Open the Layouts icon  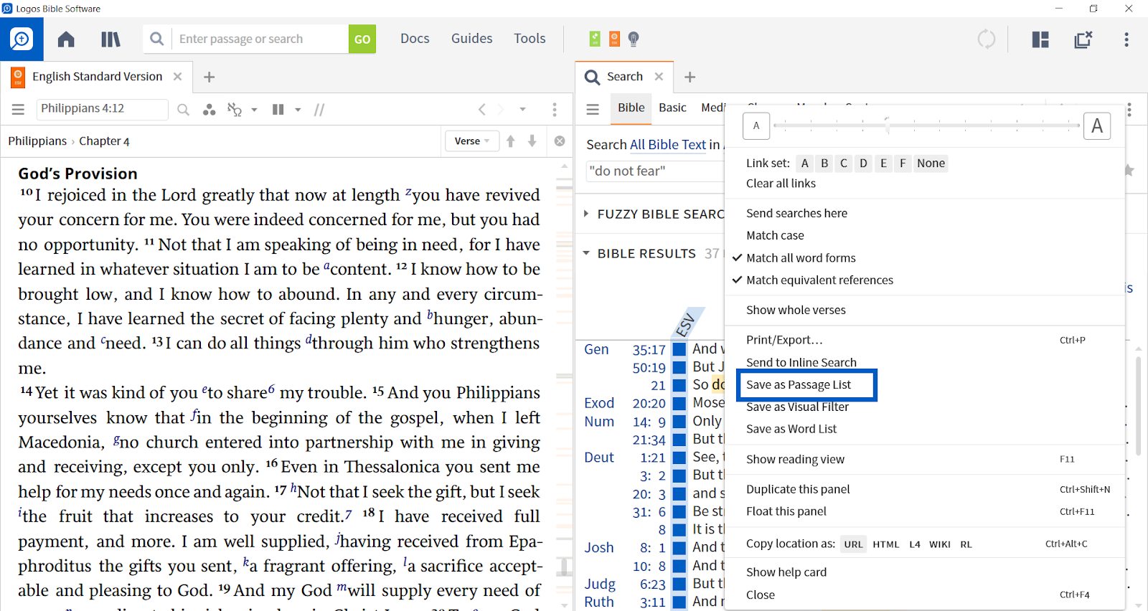(1040, 39)
